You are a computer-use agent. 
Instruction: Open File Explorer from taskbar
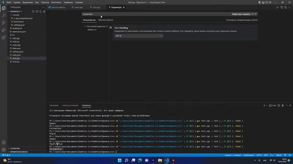160,160
